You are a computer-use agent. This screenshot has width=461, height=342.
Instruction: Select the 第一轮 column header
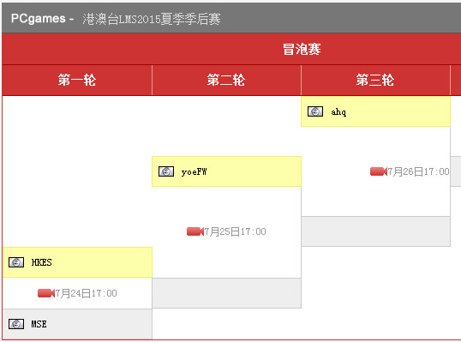click(77, 80)
